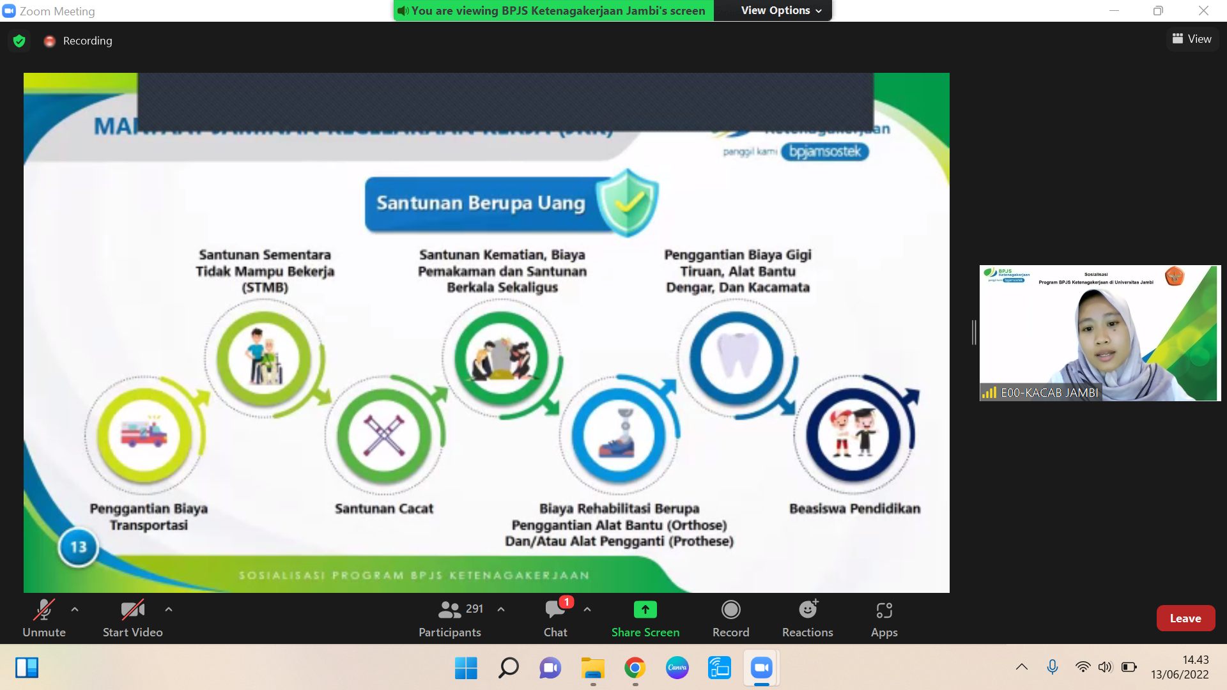
Task: Select the E00-KACAB JAMBI video thumbnail
Action: tap(1099, 332)
